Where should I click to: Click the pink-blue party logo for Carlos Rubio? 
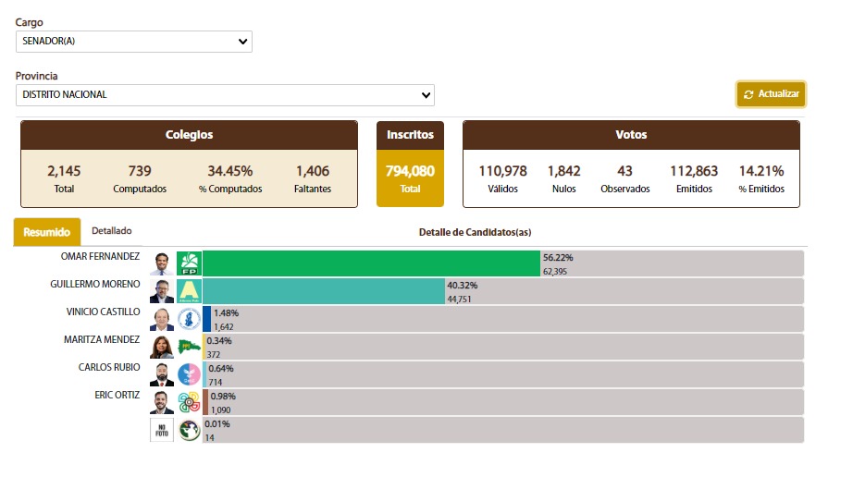pos(189,374)
